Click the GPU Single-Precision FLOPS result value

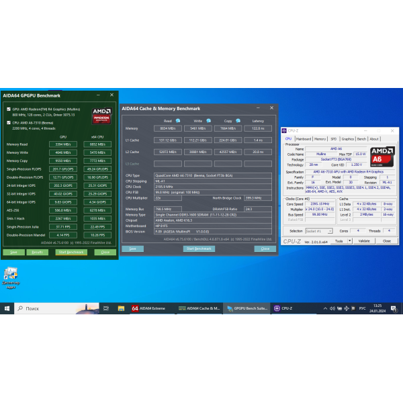(63, 169)
